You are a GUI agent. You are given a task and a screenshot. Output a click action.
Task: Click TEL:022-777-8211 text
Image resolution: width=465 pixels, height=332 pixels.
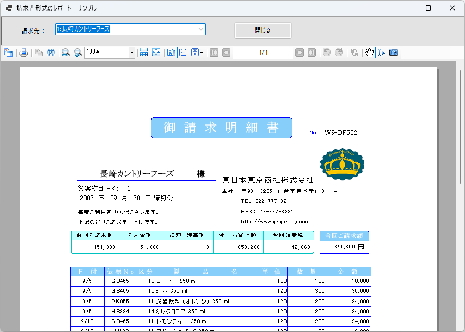[267, 201]
